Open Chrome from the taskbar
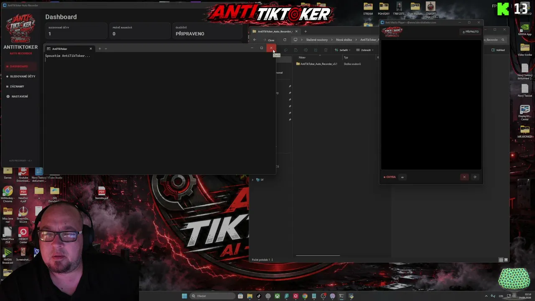This screenshot has width=535, height=301. point(305,296)
